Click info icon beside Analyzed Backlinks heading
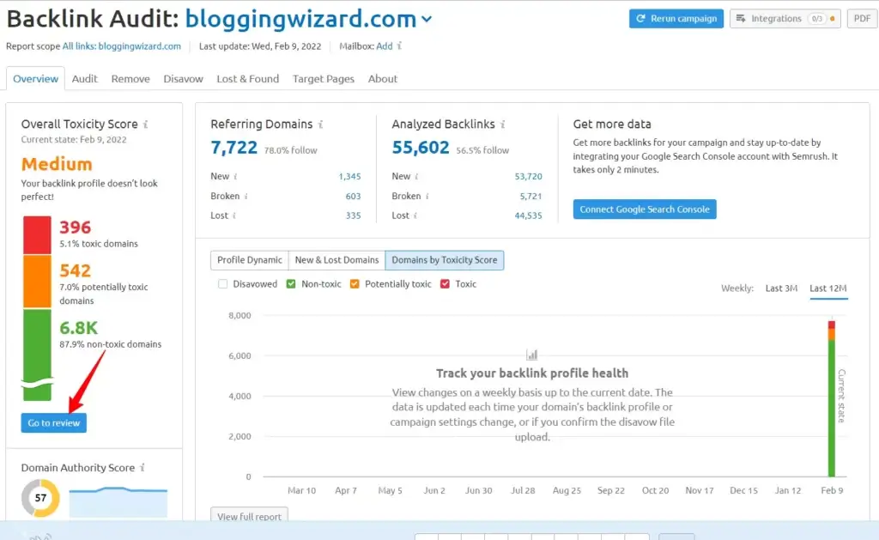Screen dimensions: 879x540 [x=503, y=124]
